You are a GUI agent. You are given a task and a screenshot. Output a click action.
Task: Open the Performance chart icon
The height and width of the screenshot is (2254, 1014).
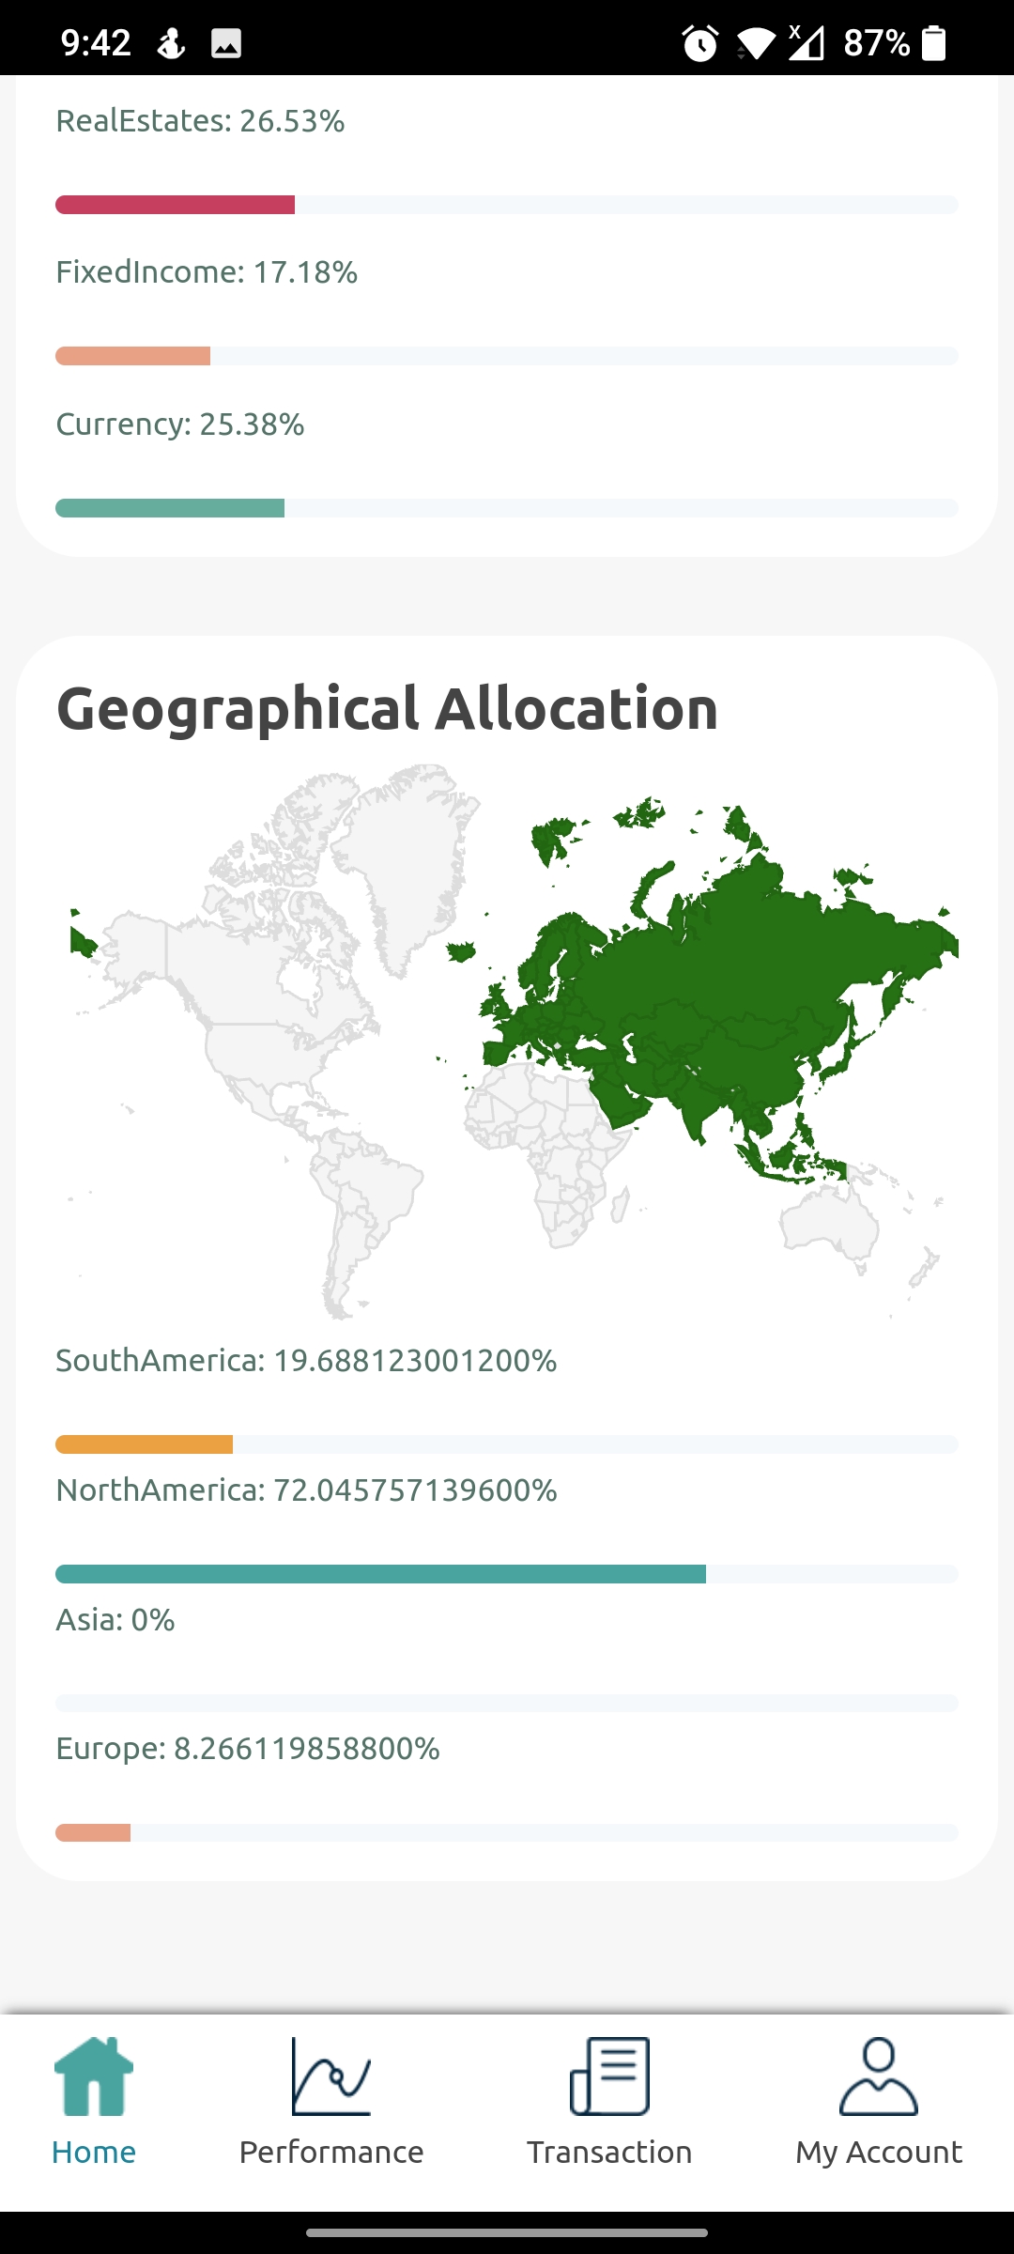point(331,2076)
